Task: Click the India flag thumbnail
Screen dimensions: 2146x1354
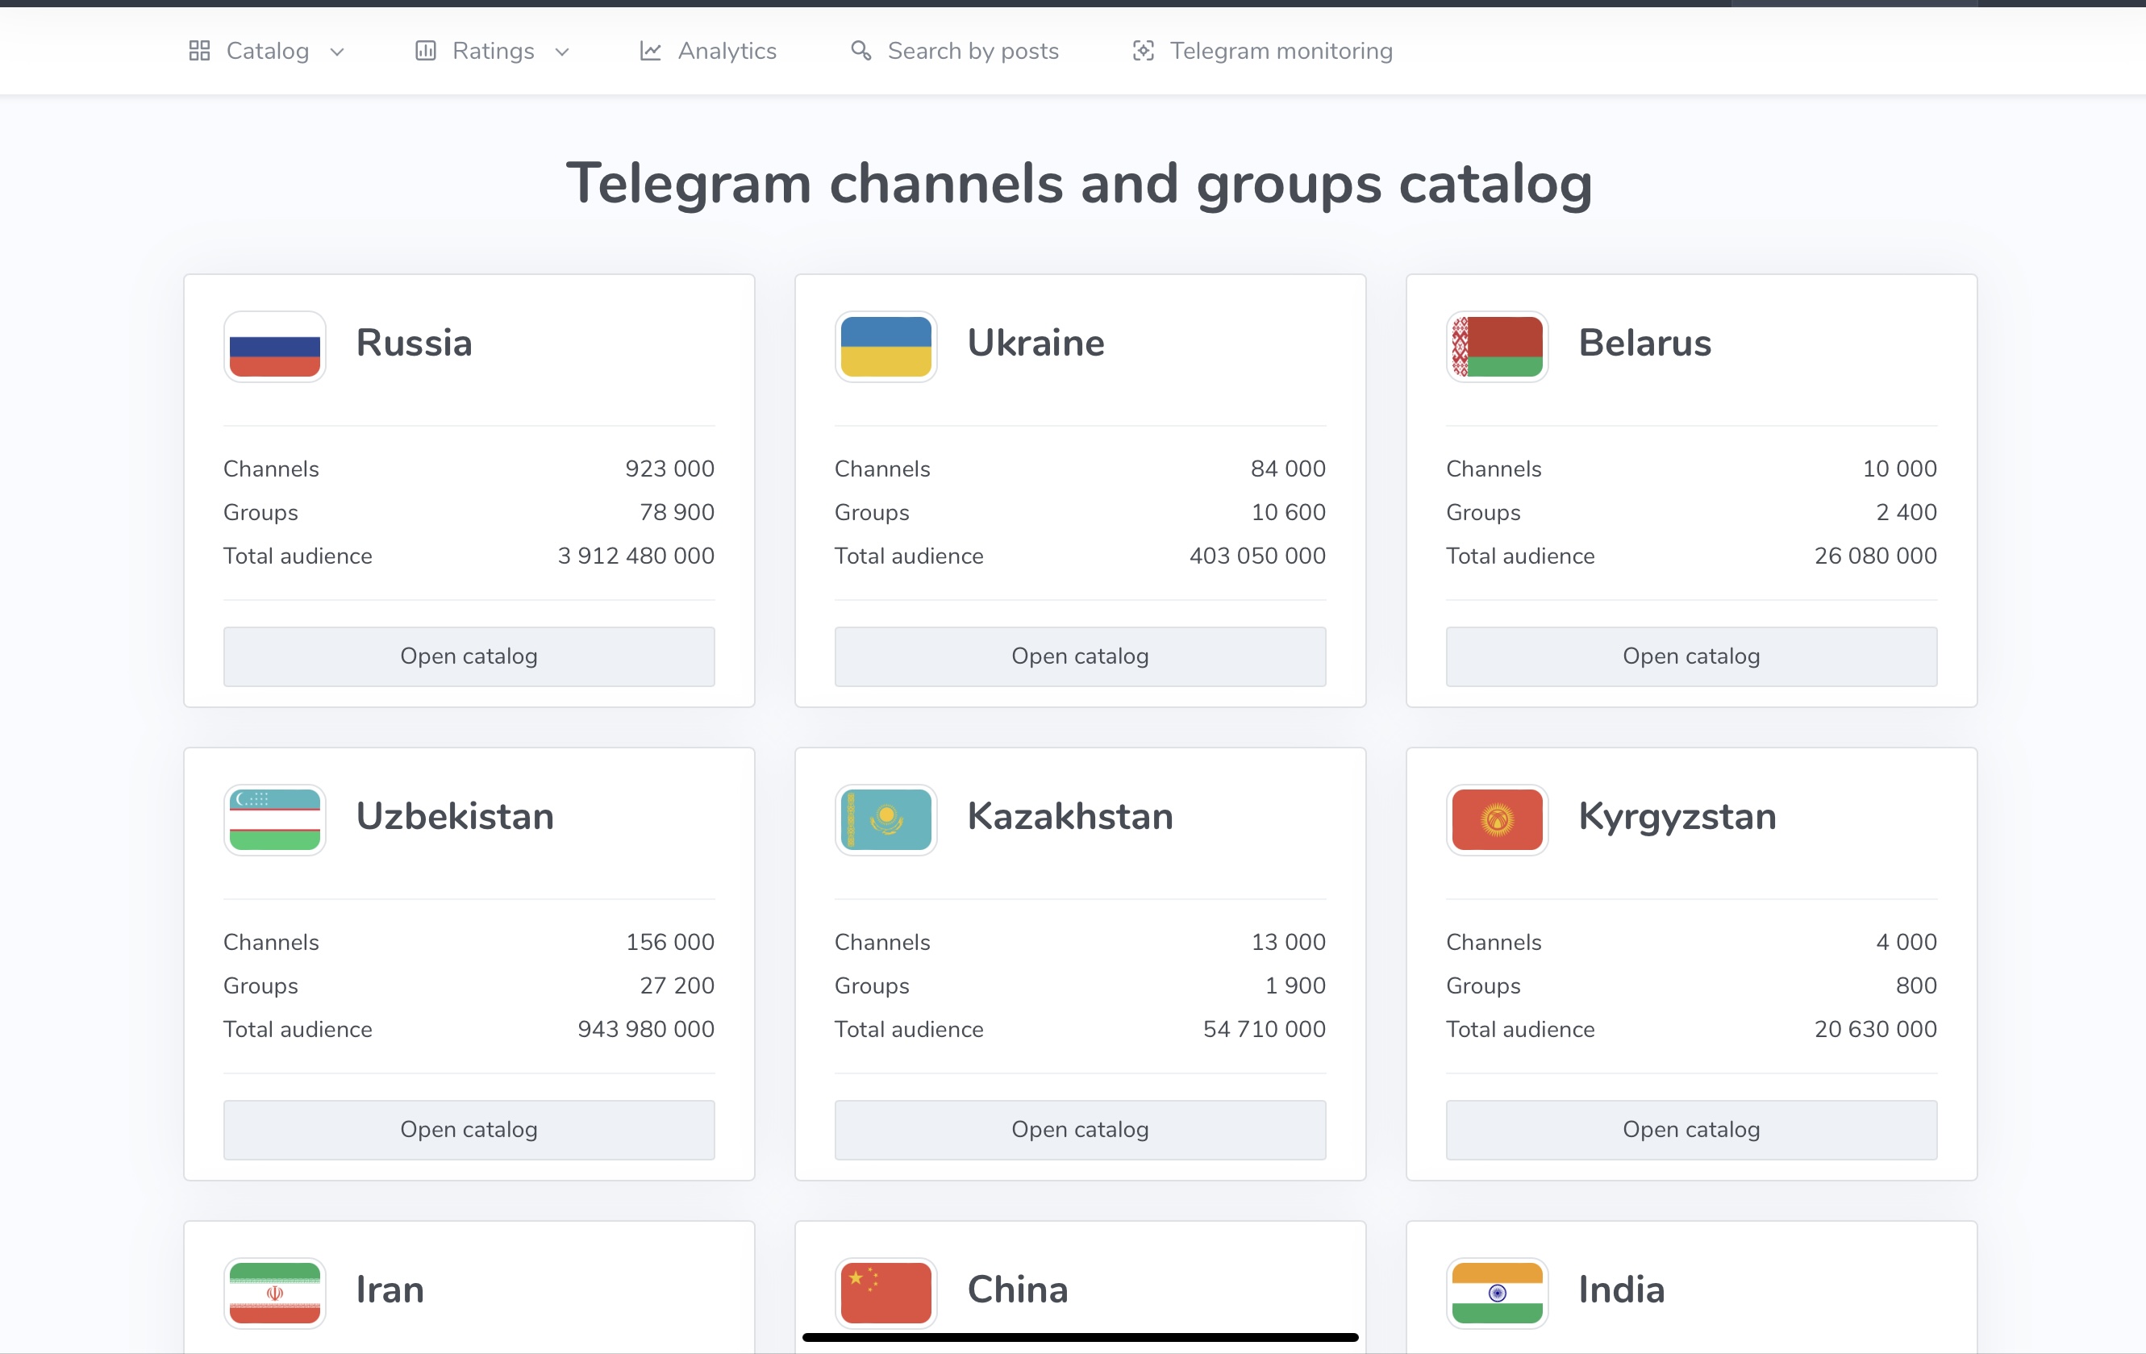Action: tap(1498, 1293)
